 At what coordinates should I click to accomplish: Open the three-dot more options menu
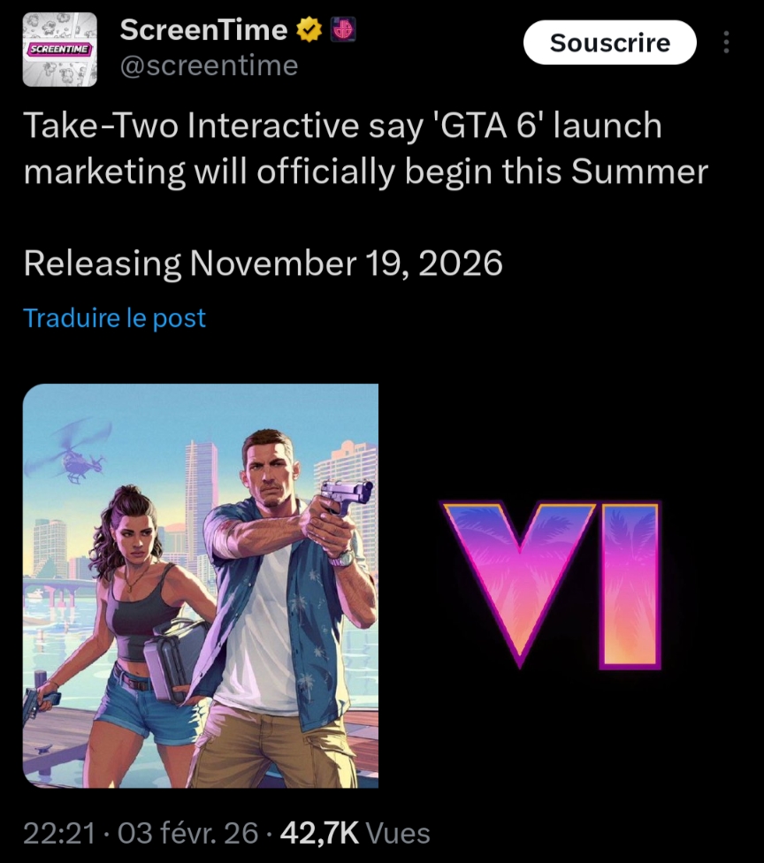pos(727,42)
